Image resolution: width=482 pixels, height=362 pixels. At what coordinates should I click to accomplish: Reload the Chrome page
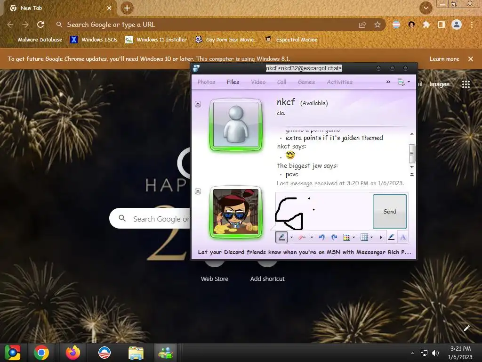point(40,25)
